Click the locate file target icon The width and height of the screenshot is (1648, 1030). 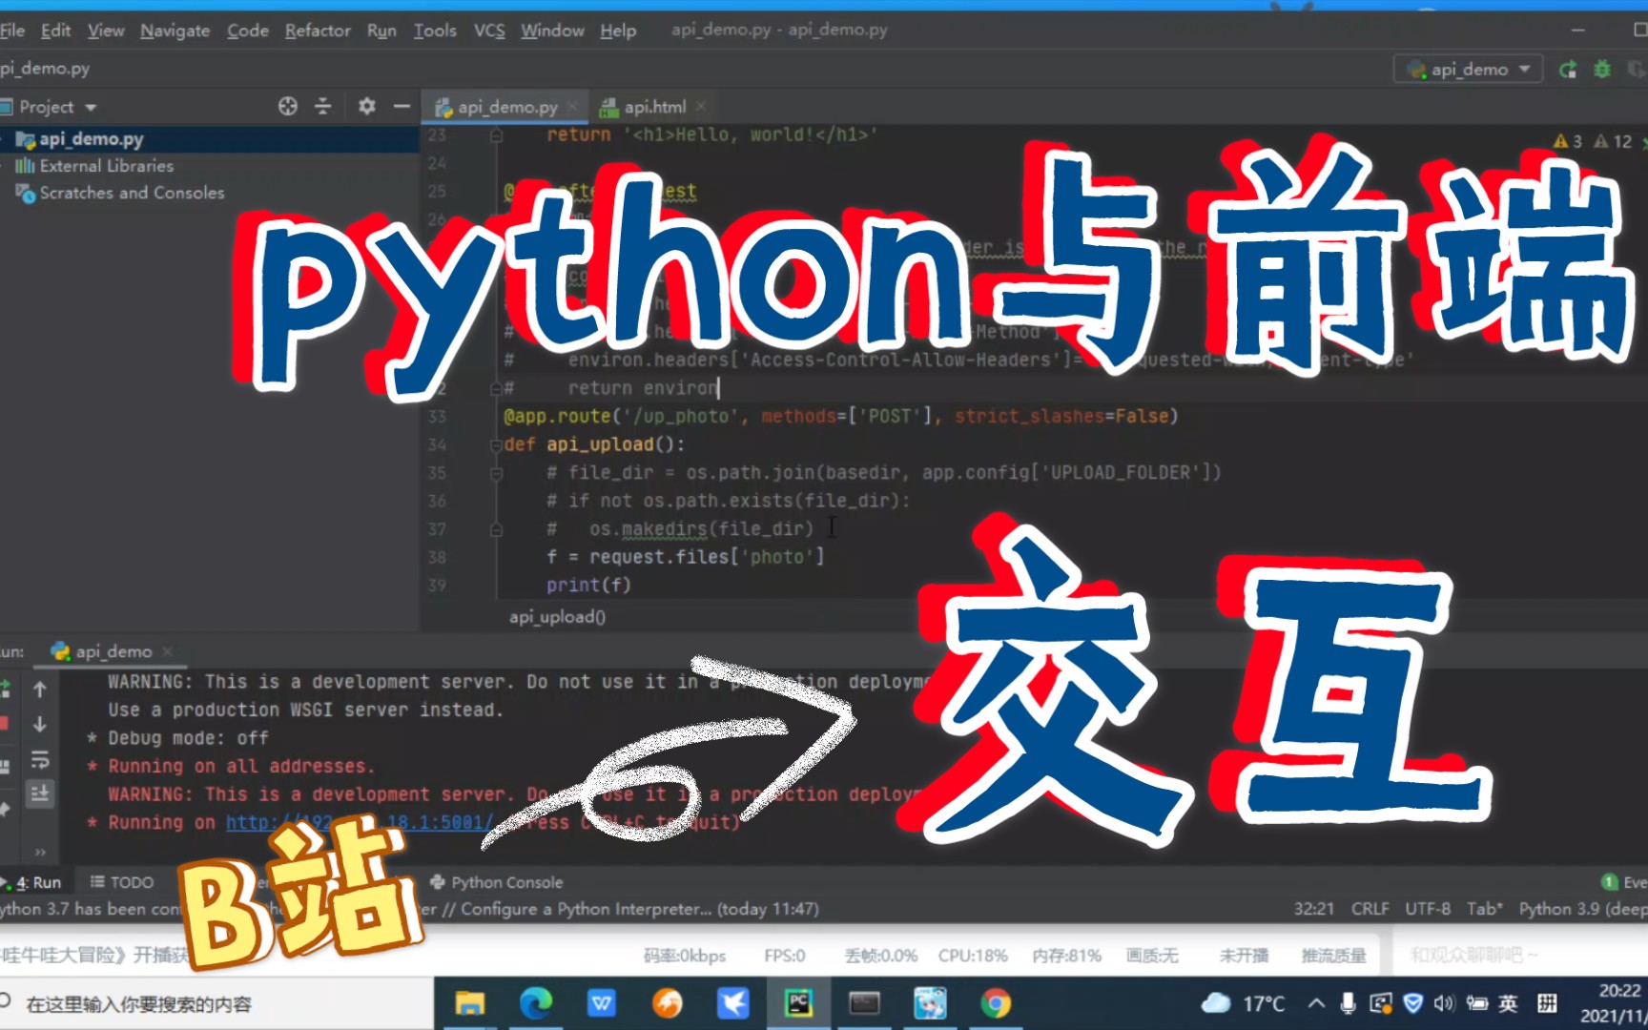point(288,106)
